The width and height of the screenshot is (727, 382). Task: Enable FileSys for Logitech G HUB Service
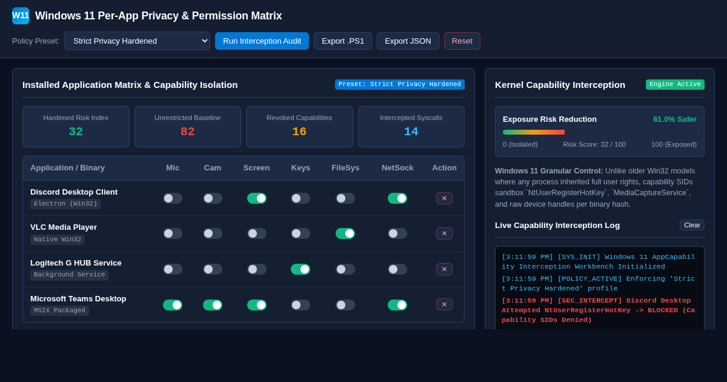[x=345, y=269]
